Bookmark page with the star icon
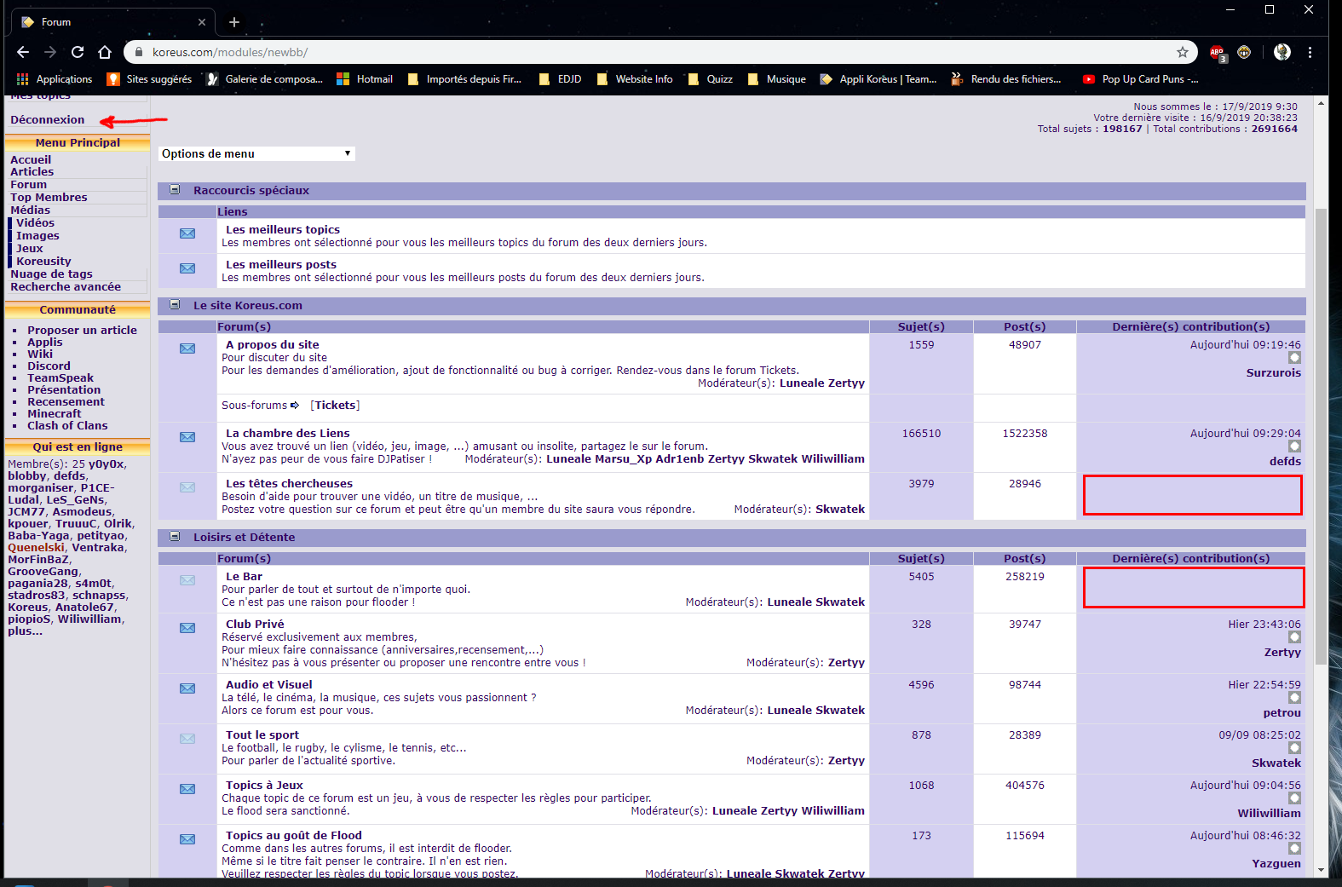Image resolution: width=1342 pixels, height=887 pixels. coord(1183,52)
